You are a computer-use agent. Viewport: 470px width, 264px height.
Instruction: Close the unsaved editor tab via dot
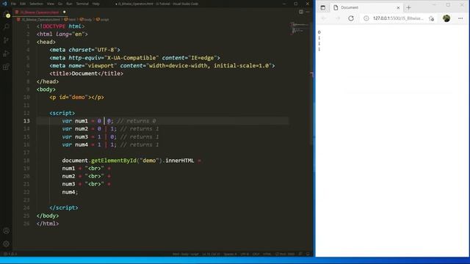pyautogui.click(x=64, y=12)
